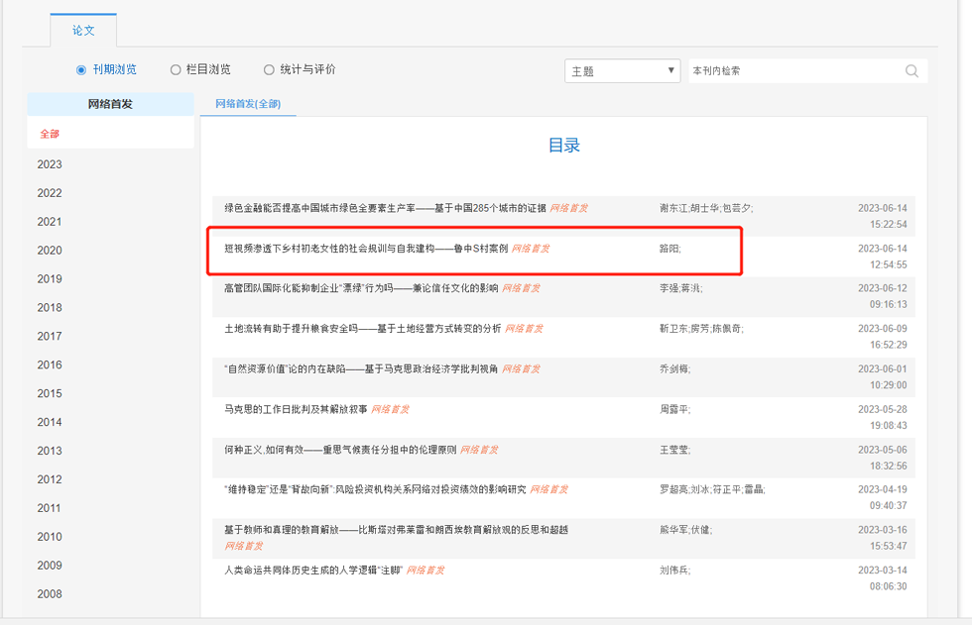The width and height of the screenshot is (972, 625).
Task: Click the 本刊内检索 search input field
Action: [x=793, y=71]
